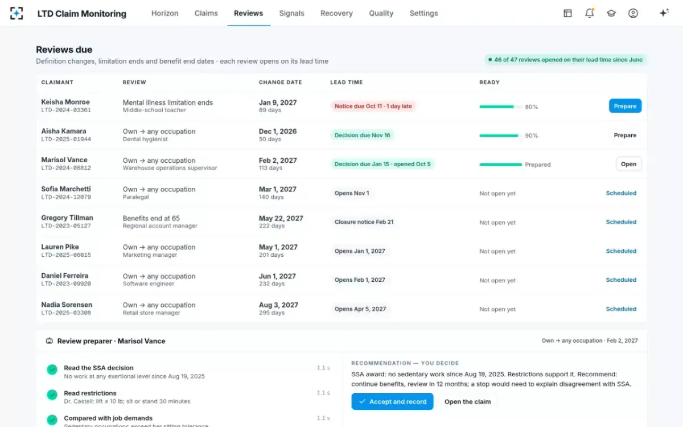Click the Read restrictions green checkmark
The height and width of the screenshot is (427, 683).
pyautogui.click(x=52, y=395)
